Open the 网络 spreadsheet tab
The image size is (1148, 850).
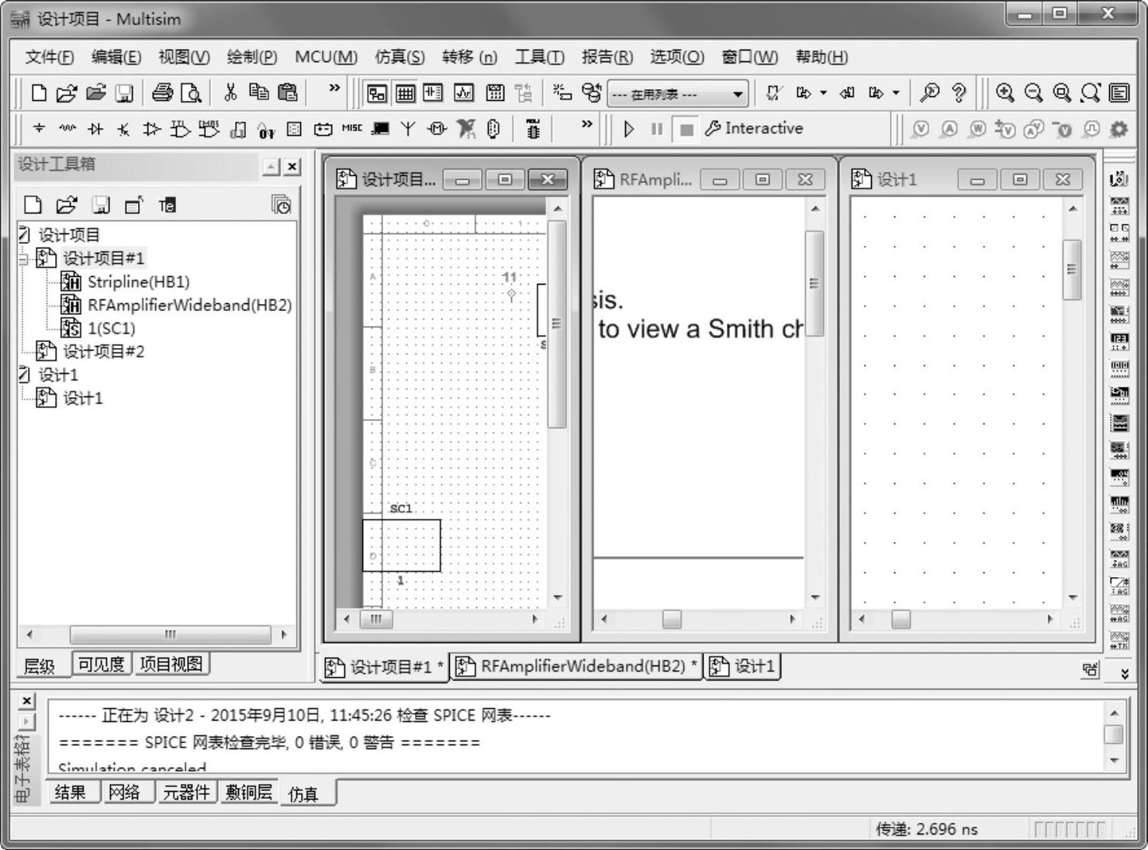pos(124,792)
